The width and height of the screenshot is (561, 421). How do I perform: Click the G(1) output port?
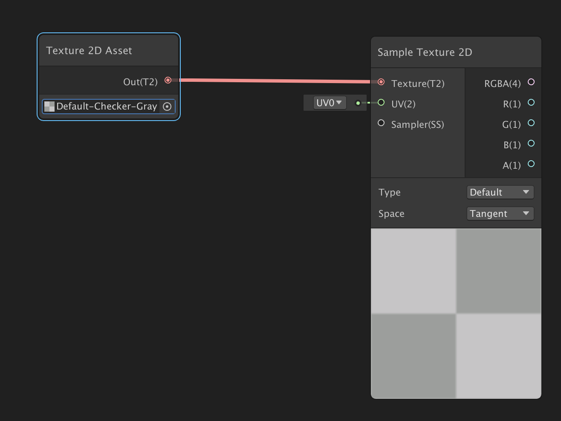(531, 123)
